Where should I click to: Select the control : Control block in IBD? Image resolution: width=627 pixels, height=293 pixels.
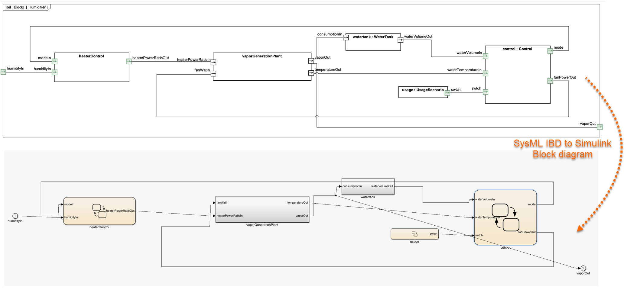click(x=518, y=75)
